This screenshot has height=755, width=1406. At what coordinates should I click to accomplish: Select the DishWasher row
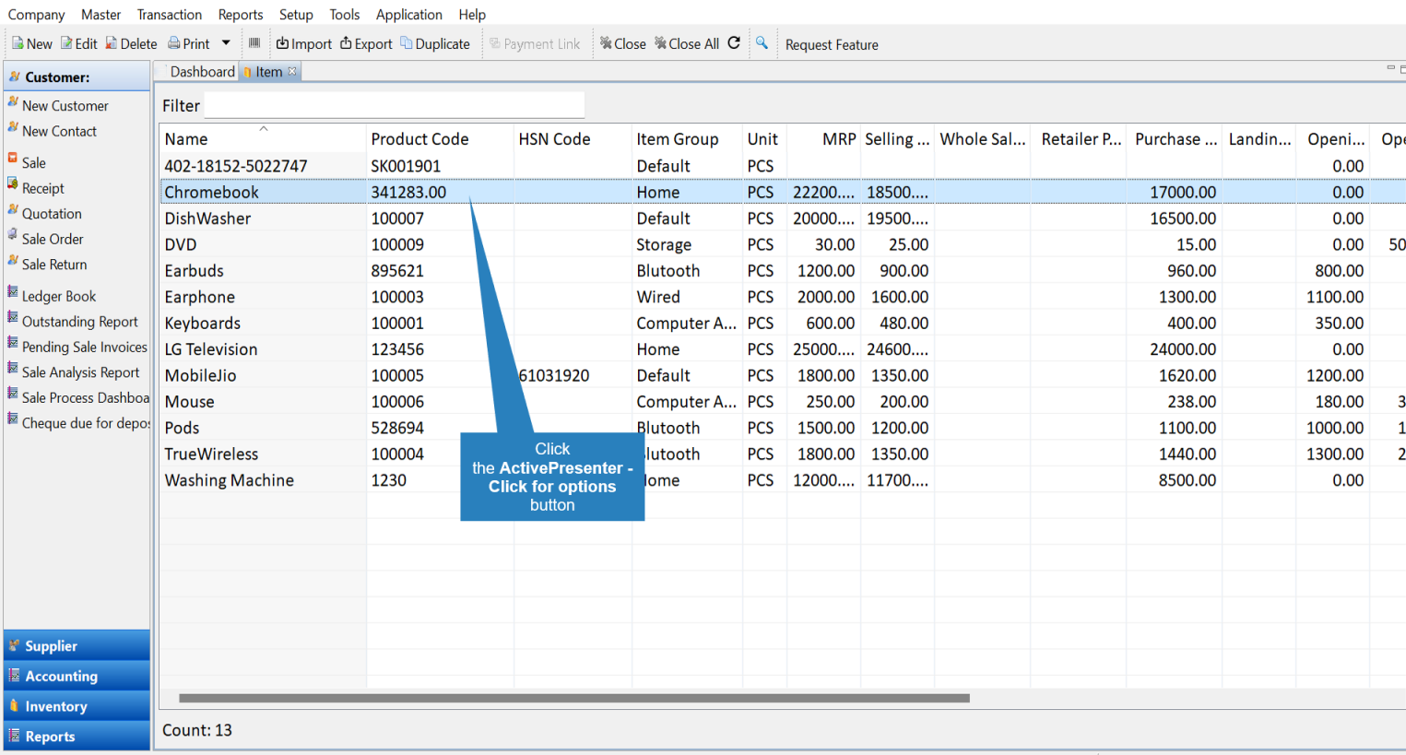click(782, 218)
